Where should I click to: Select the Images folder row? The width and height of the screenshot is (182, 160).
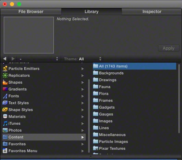134,121
